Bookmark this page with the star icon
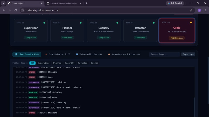The height and width of the screenshot is (117, 209). click(191, 10)
